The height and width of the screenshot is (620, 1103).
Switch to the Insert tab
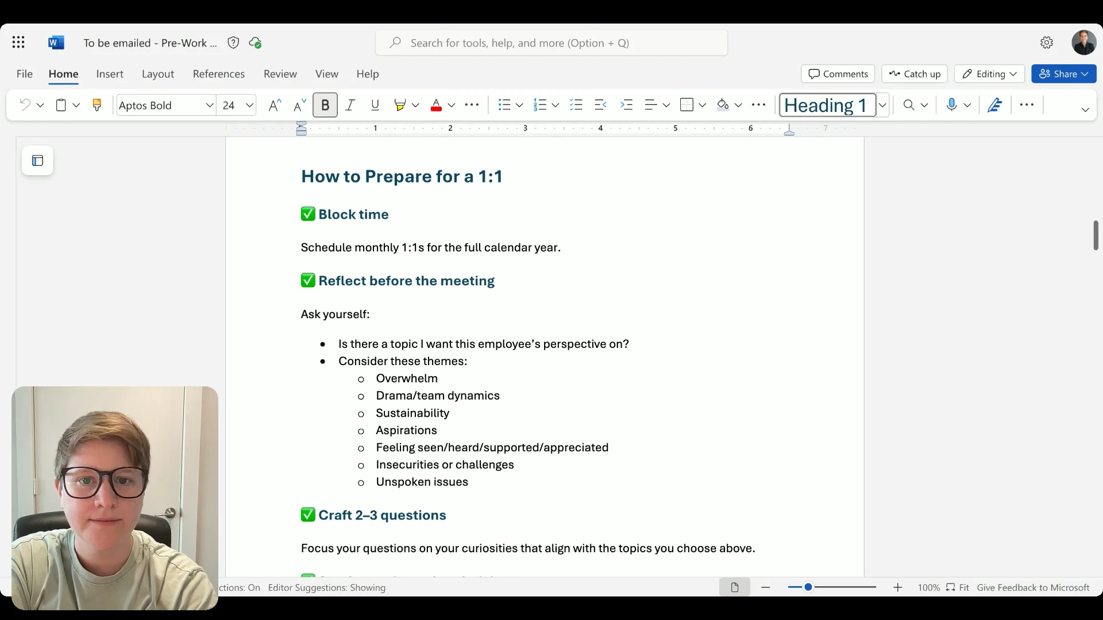tap(110, 74)
